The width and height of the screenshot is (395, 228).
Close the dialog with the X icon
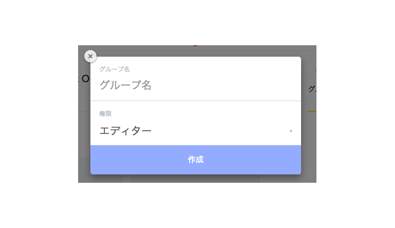pos(90,56)
